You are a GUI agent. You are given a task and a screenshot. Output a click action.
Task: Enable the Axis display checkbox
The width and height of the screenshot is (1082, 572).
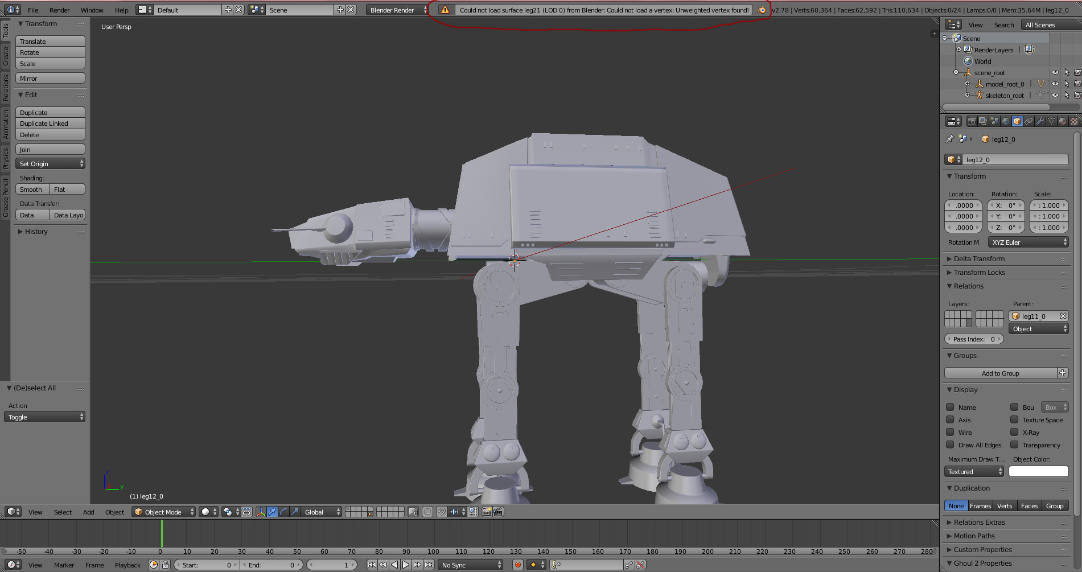tap(950, 419)
